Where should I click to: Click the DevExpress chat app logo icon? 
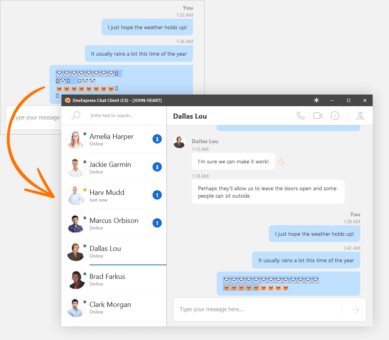[x=68, y=100]
